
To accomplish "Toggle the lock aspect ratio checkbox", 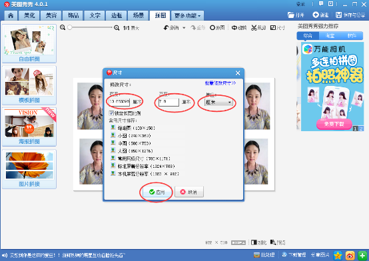I will coord(111,113).
